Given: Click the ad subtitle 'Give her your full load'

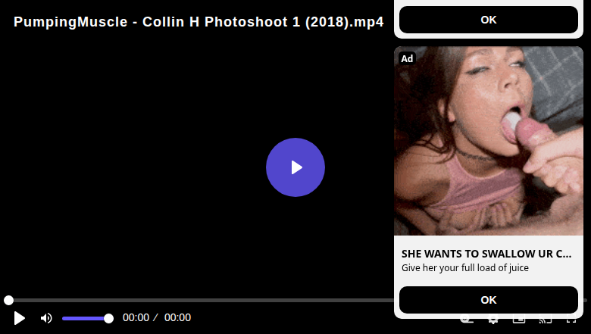Looking at the screenshot, I should tap(465, 267).
